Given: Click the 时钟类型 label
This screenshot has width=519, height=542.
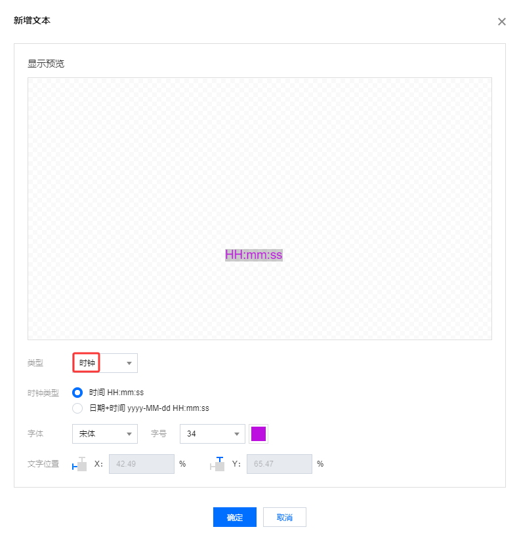Looking at the screenshot, I should (x=43, y=393).
